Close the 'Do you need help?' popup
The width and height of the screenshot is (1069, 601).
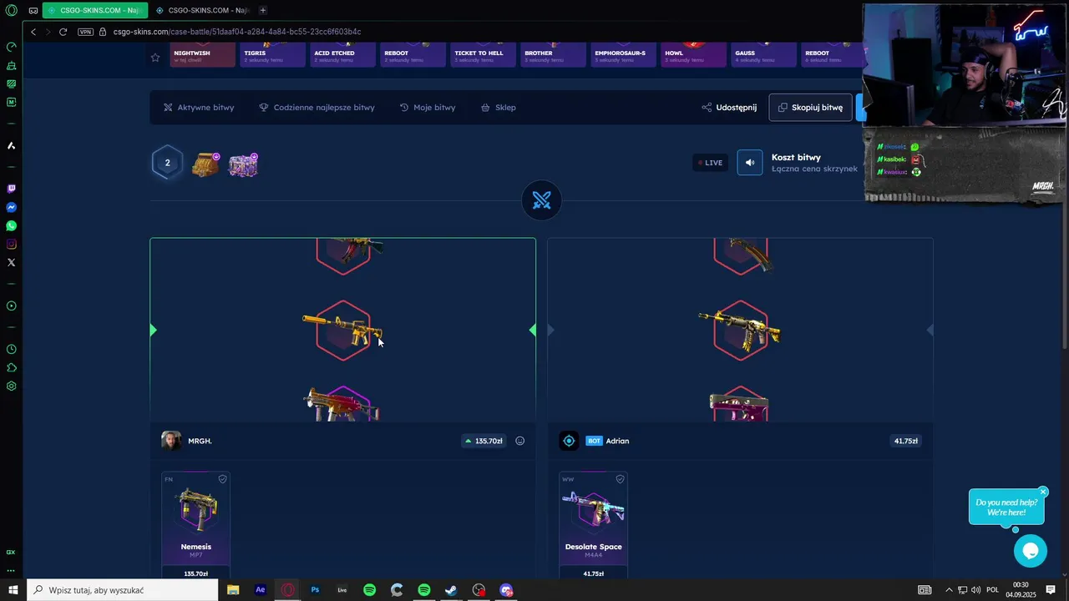click(x=1043, y=492)
